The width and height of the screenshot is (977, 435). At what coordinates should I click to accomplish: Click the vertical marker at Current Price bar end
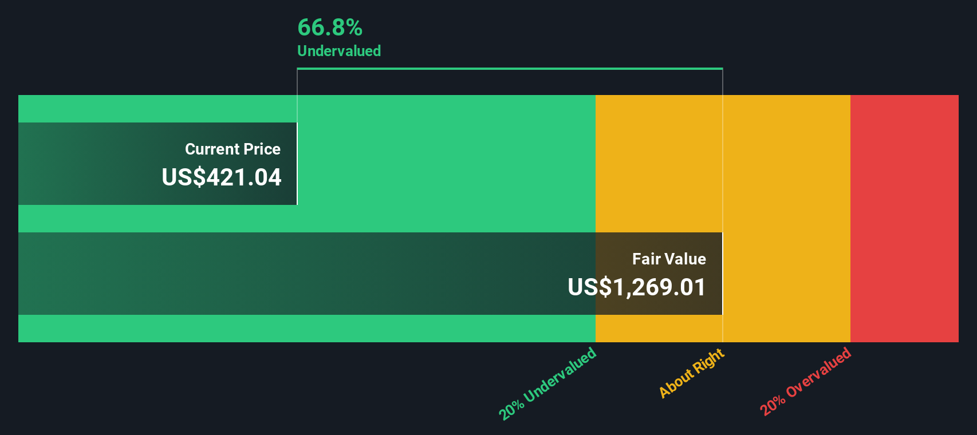(297, 164)
